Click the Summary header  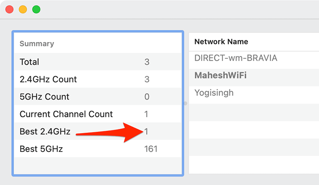[37, 43]
